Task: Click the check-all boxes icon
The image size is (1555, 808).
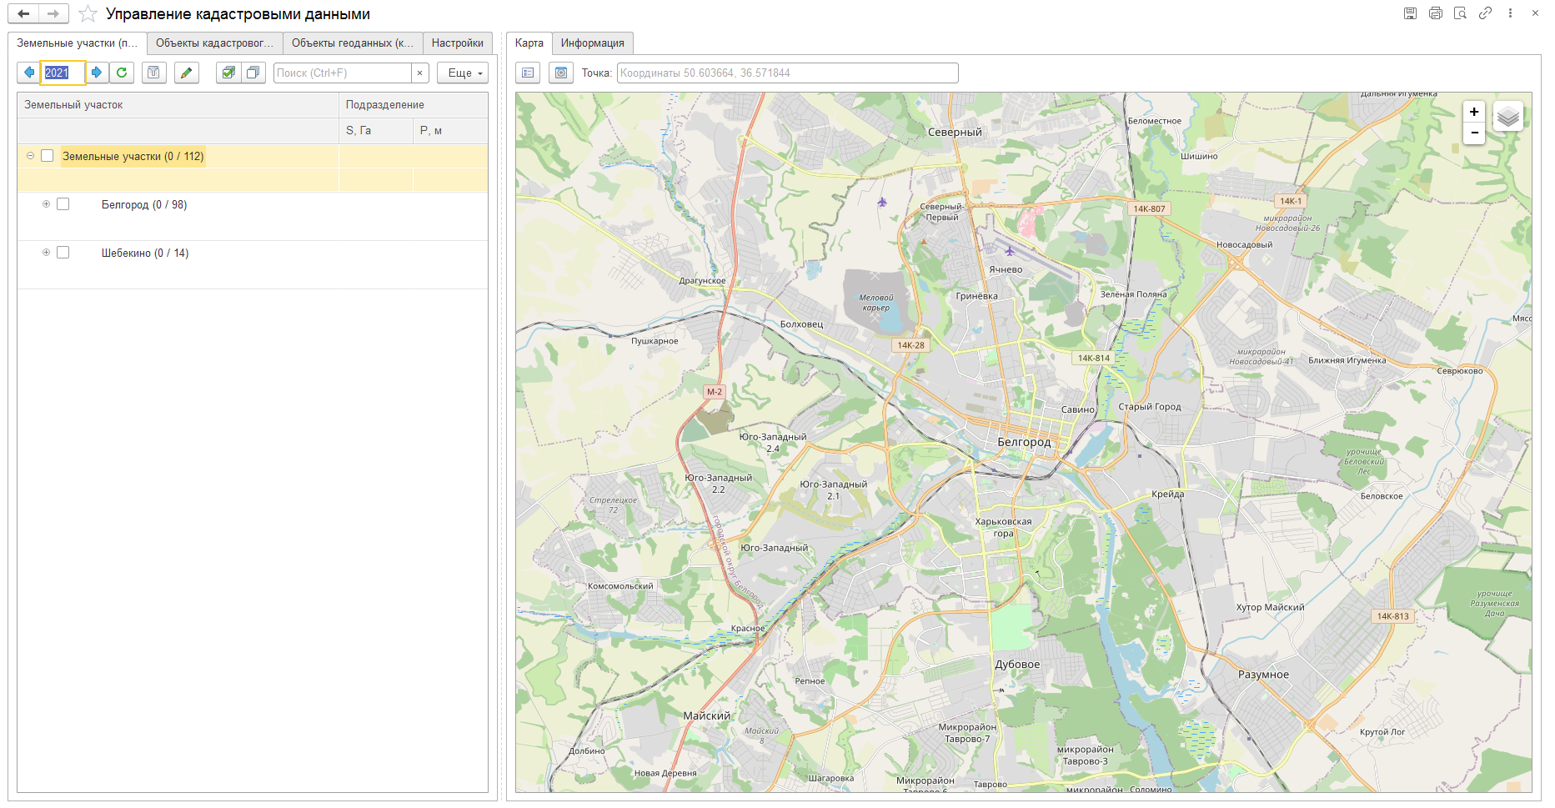Action: pos(228,73)
